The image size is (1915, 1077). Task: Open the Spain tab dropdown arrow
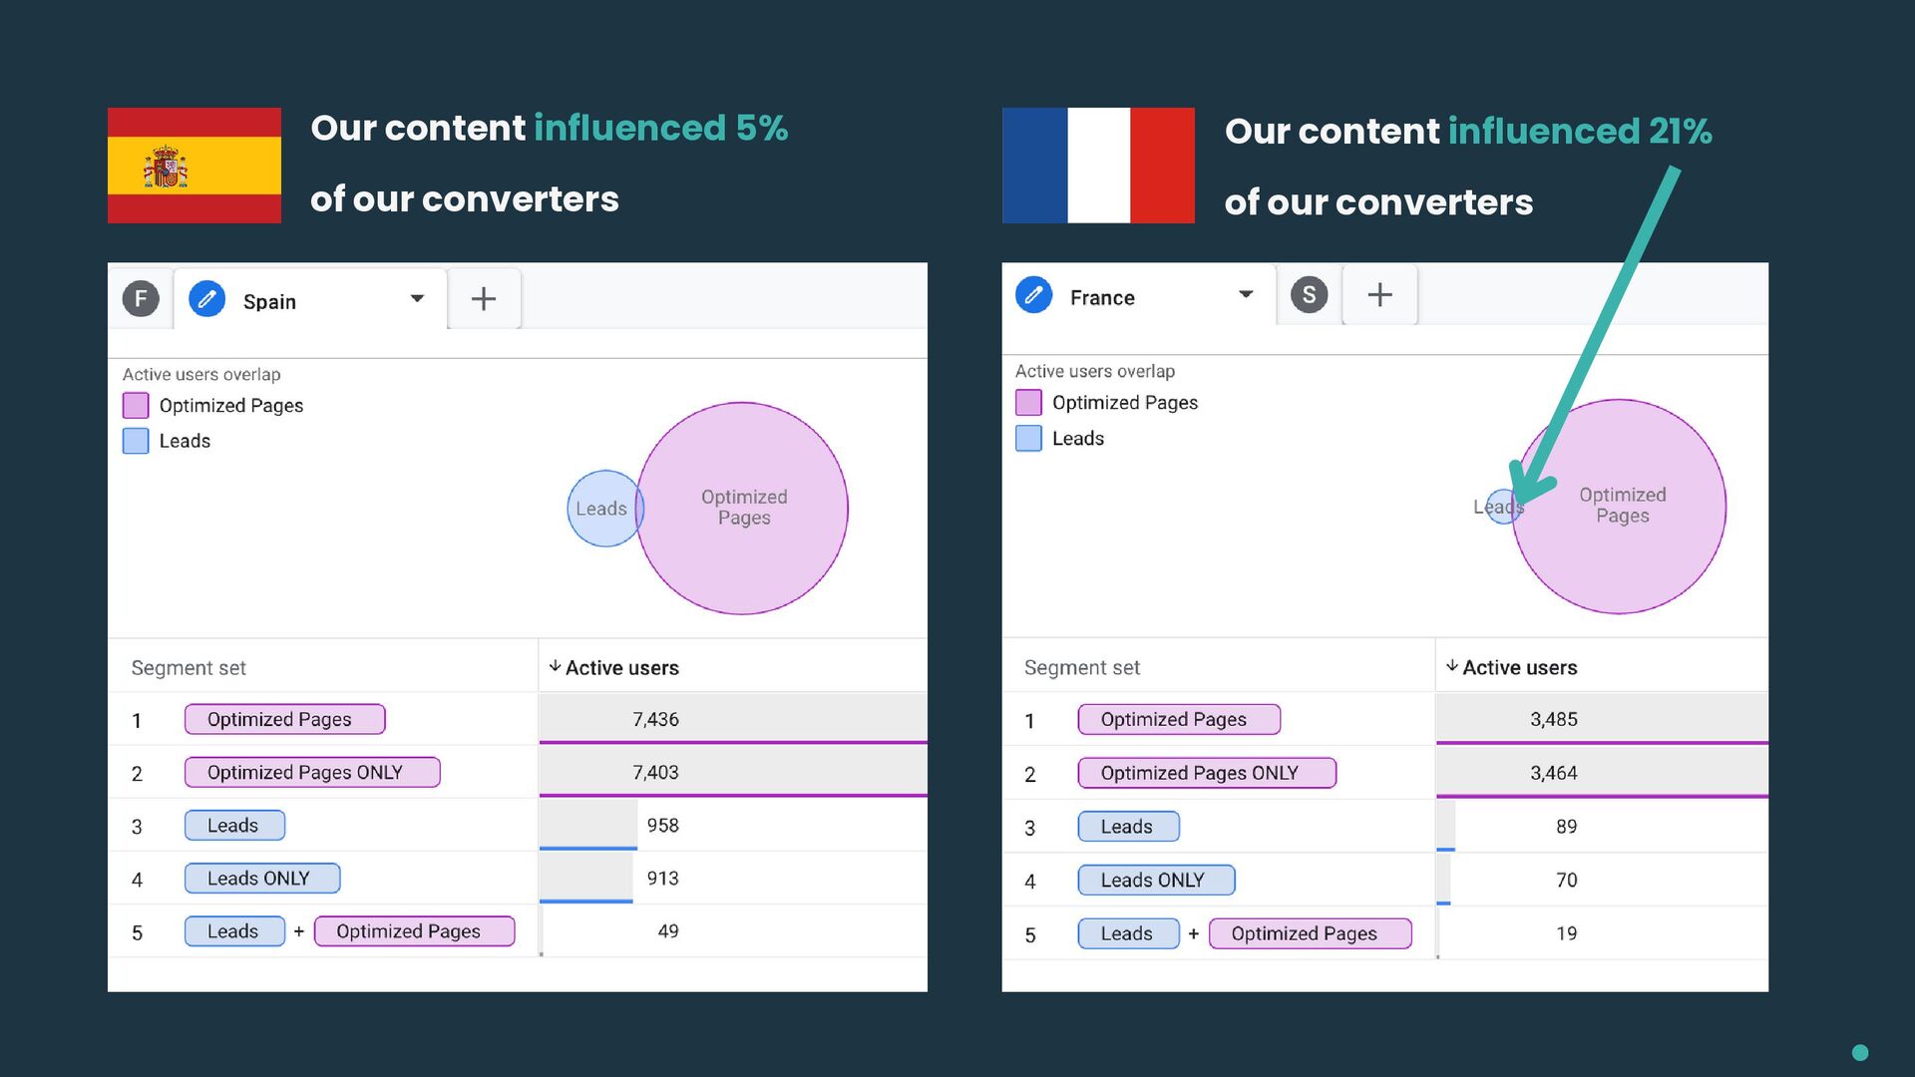click(x=417, y=299)
